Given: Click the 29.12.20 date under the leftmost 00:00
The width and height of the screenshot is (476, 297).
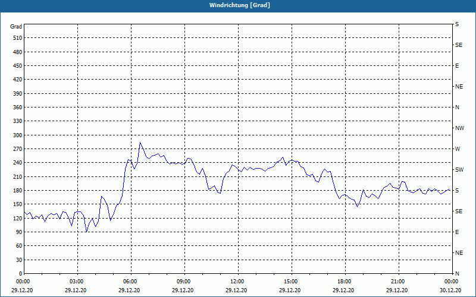Looking at the screenshot, I should point(22,290).
